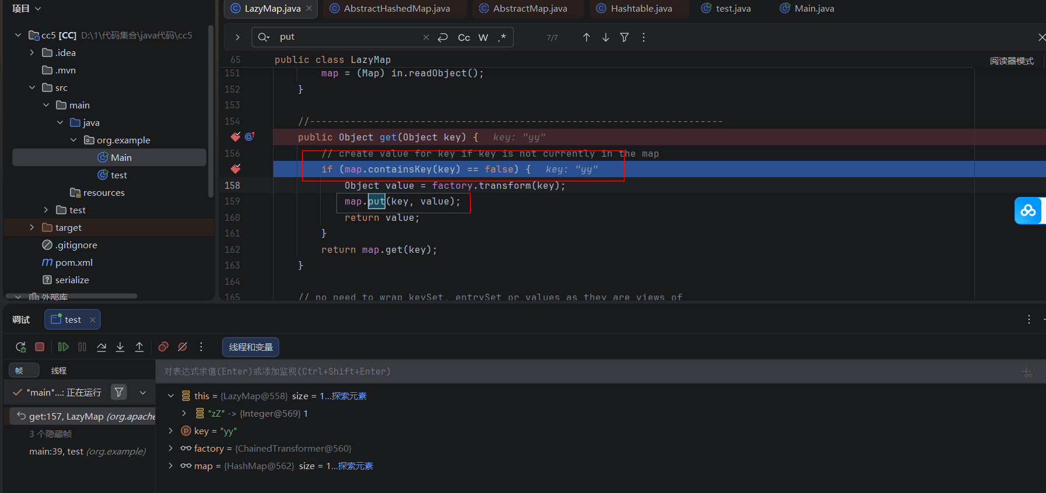Screen dimensions: 1046x493
Task: Jump to the previous search occurrence
Action: [586, 37]
